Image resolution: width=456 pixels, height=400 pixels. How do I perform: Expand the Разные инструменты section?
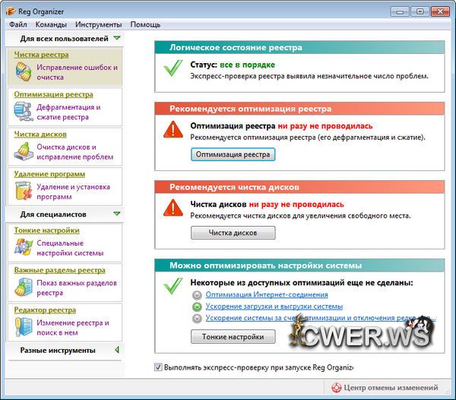pos(116,350)
